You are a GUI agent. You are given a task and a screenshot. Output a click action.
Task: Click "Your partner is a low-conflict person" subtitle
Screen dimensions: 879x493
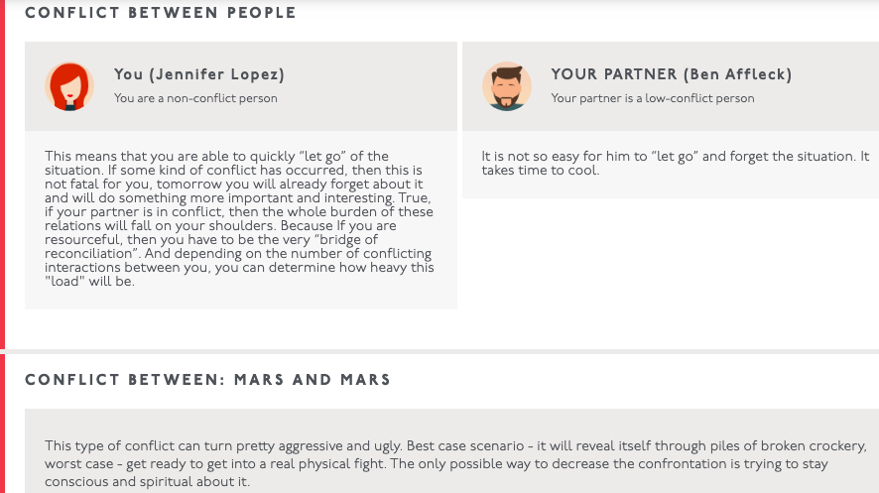[x=653, y=98]
